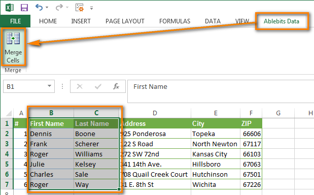Open the PAGE LAYOUT tab
The image size is (314, 195).
[x=125, y=21]
